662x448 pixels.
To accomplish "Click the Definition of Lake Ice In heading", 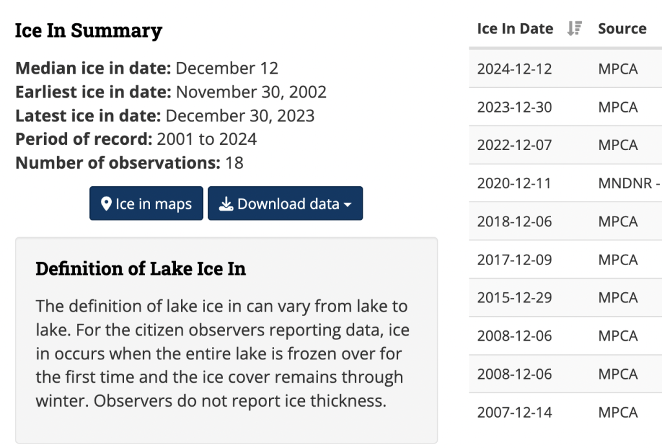I will 140,268.
